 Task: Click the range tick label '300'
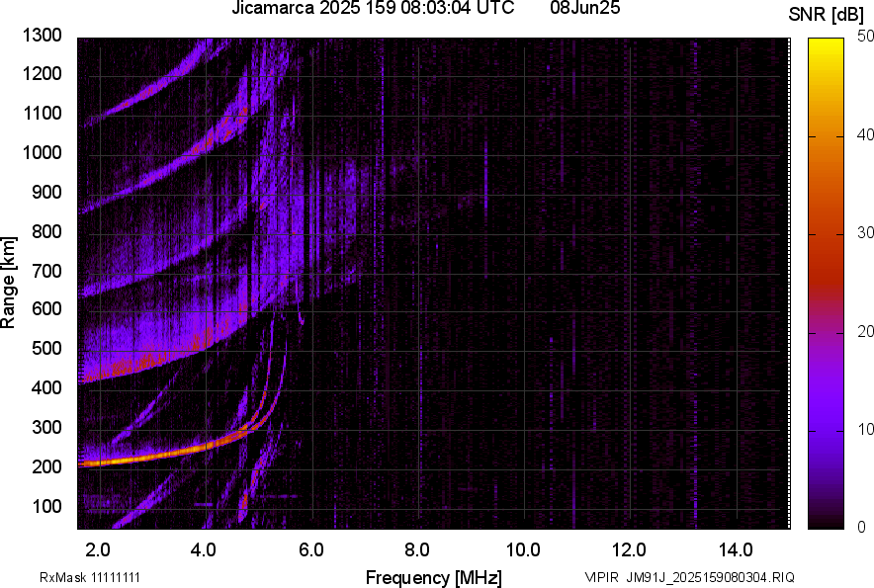point(46,427)
